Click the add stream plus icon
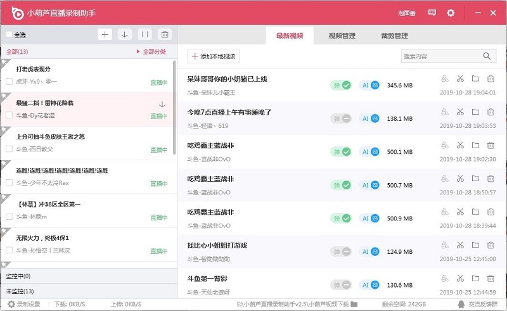 pyautogui.click(x=105, y=35)
